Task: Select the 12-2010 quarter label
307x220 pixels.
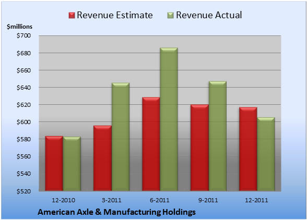Action: [63, 200]
